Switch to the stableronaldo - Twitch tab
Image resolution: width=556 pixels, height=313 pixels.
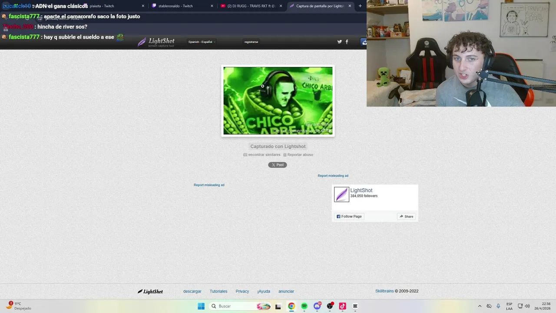182,6
